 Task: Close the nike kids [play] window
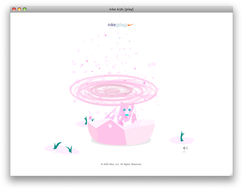(x=14, y=9)
